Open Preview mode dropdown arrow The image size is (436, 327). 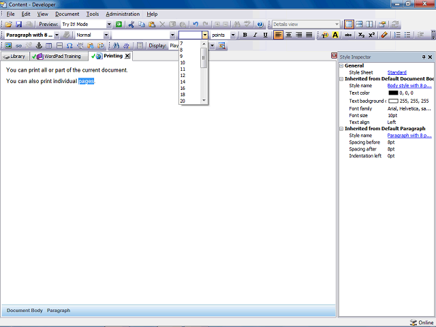tap(109, 25)
